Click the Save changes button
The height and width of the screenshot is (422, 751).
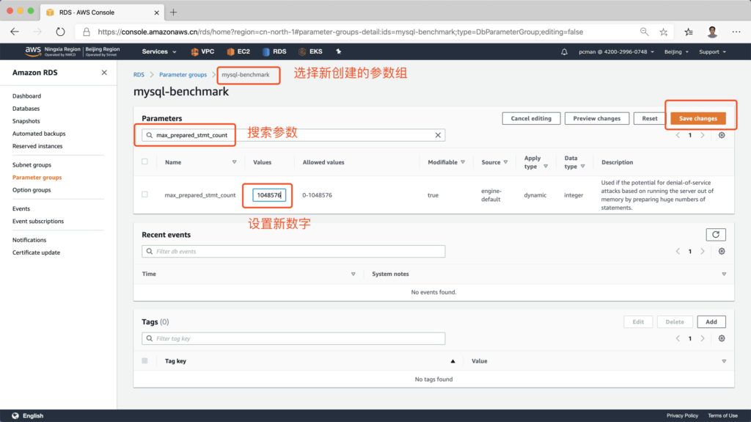click(x=697, y=118)
